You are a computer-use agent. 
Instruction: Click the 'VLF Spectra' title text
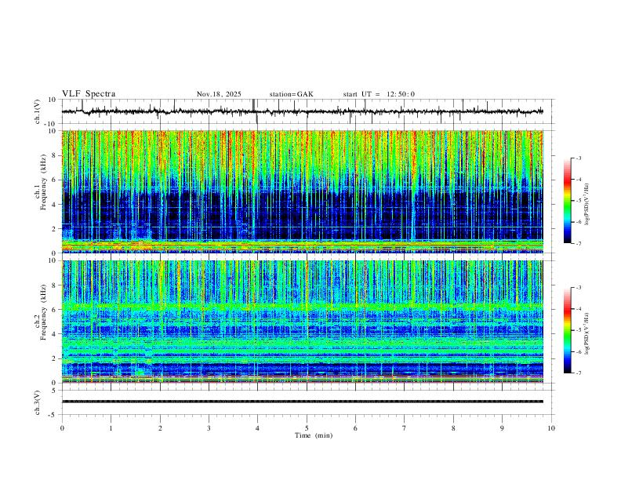[x=89, y=94]
